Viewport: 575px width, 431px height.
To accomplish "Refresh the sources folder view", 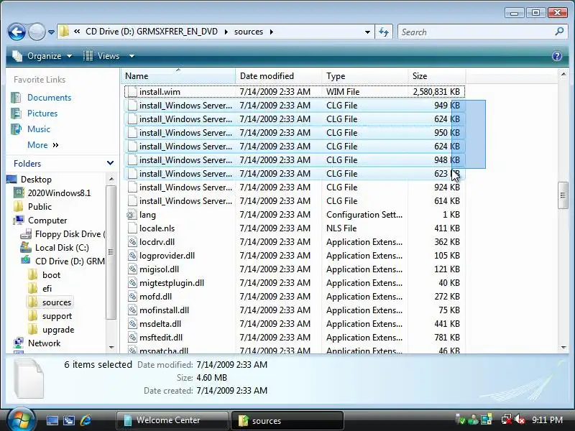I will click(x=384, y=32).
